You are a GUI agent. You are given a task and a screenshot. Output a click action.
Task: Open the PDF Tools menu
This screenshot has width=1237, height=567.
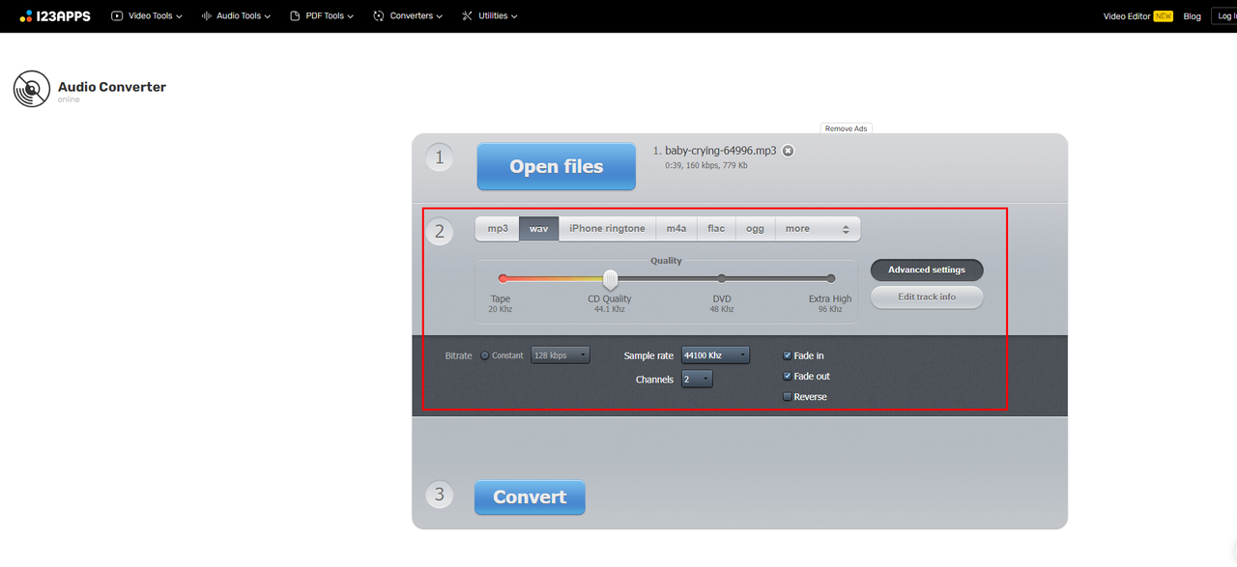pyautogui.click(x=322, y=15)
